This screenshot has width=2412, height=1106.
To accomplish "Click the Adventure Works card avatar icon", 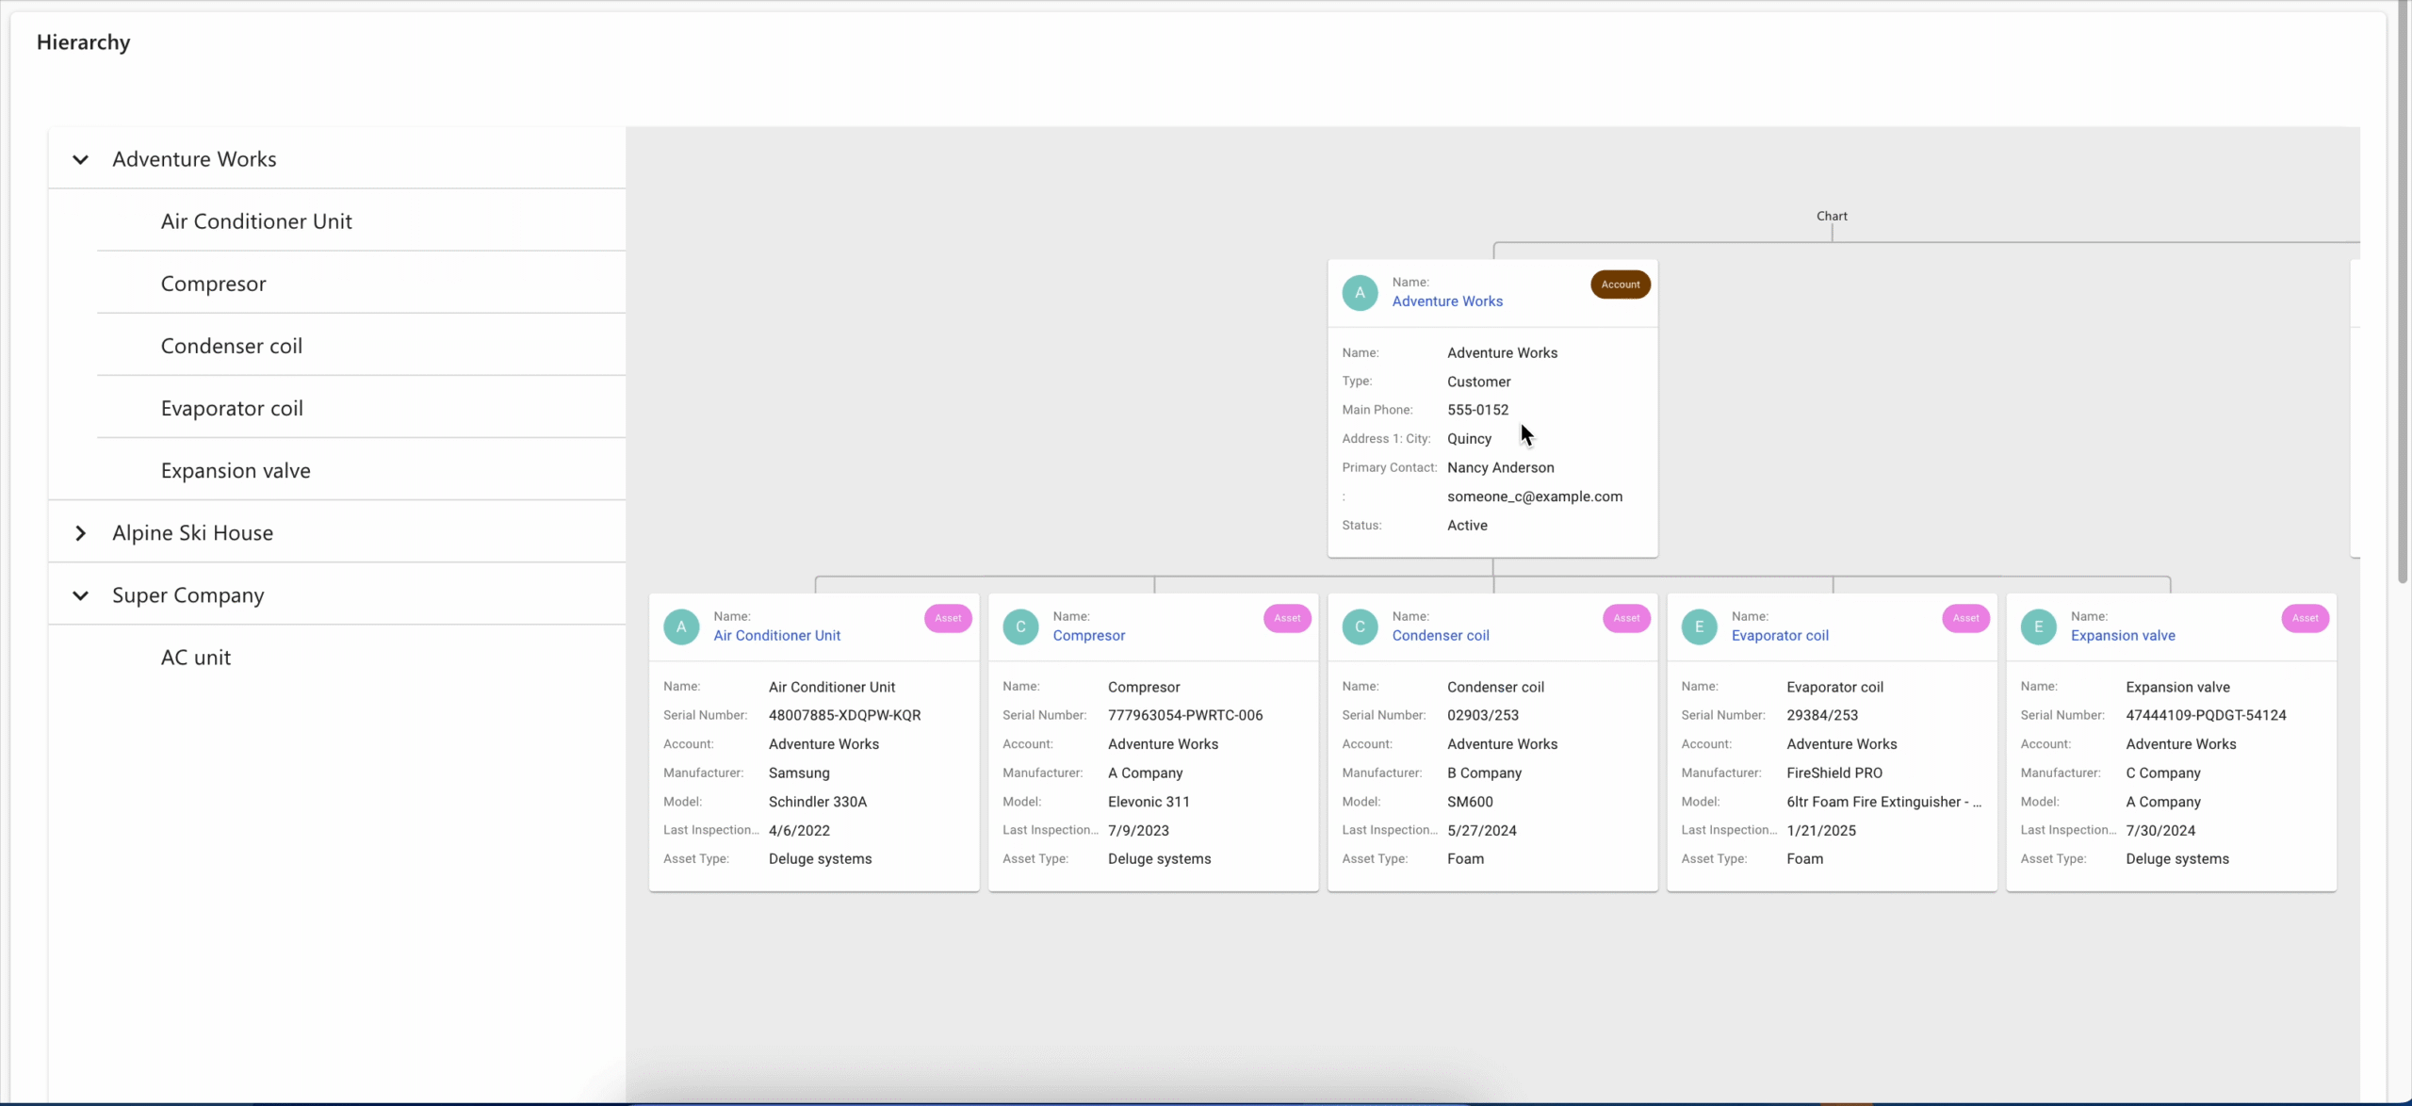I will pyautogui.click(x=1360, y=293).
